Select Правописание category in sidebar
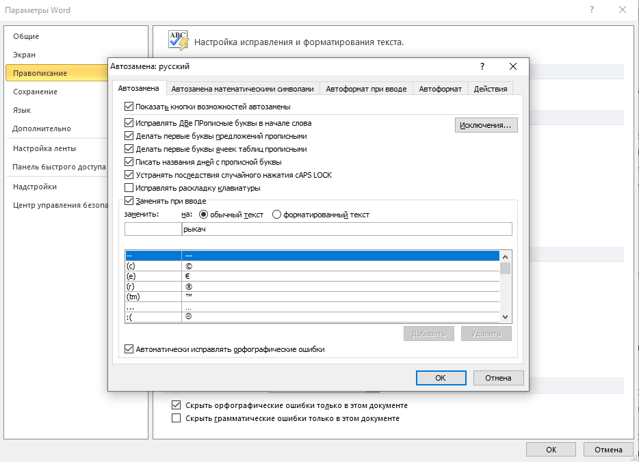This screenshot has width=639, height=462. coord(57,73)
